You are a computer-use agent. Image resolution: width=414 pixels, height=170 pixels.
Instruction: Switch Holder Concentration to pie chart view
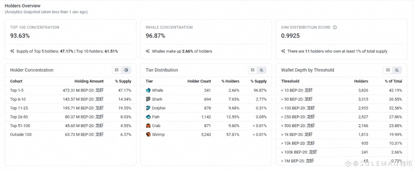coord(126,70)
